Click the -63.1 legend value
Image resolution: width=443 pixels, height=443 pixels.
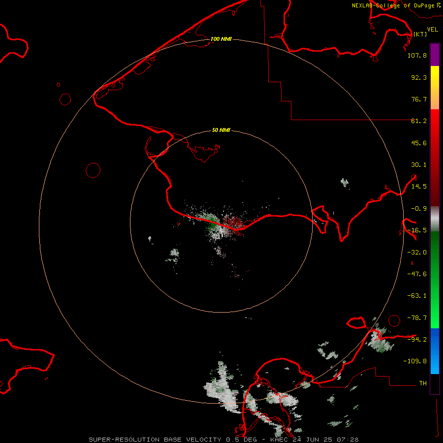tap(417, 296)
